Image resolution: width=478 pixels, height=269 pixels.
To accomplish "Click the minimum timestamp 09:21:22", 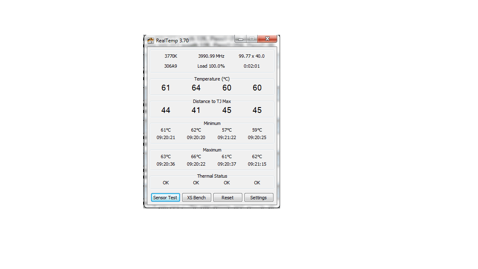I will (227, 137).
